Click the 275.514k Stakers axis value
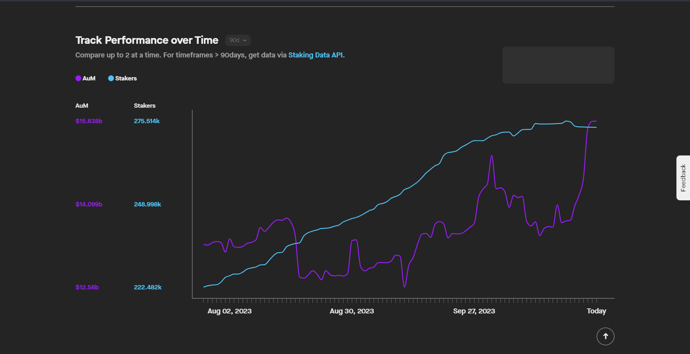Screen dimensions: 690x354 [147, 121]
